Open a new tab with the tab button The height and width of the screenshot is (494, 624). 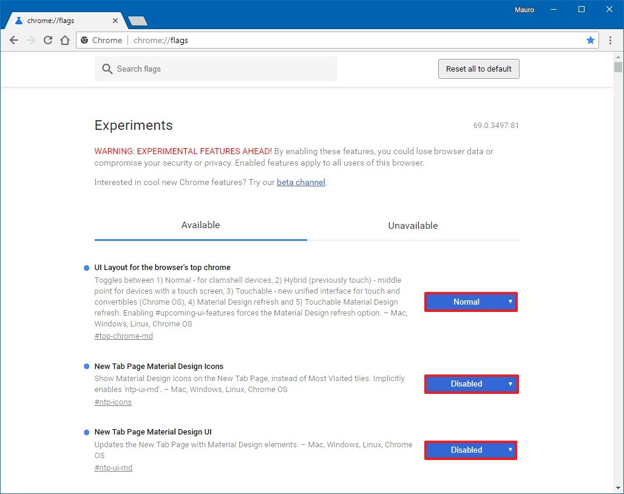click(137, 19)
